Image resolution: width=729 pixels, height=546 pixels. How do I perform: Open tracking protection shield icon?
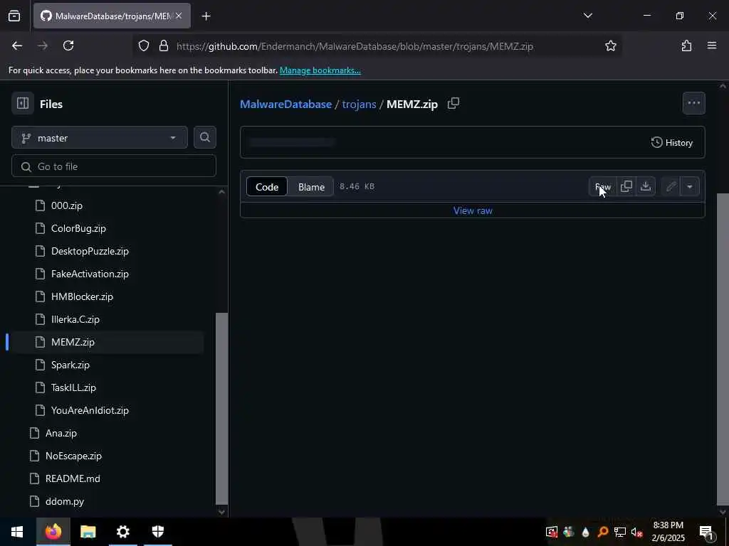click(x=144, y=45)
